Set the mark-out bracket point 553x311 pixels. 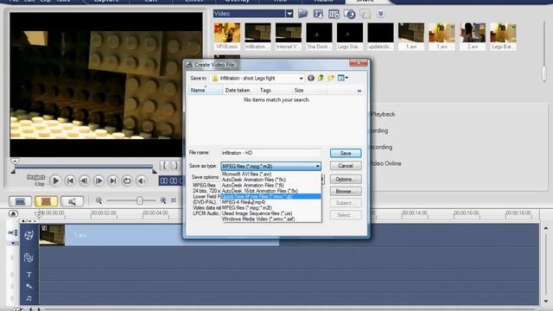[175, 165]
